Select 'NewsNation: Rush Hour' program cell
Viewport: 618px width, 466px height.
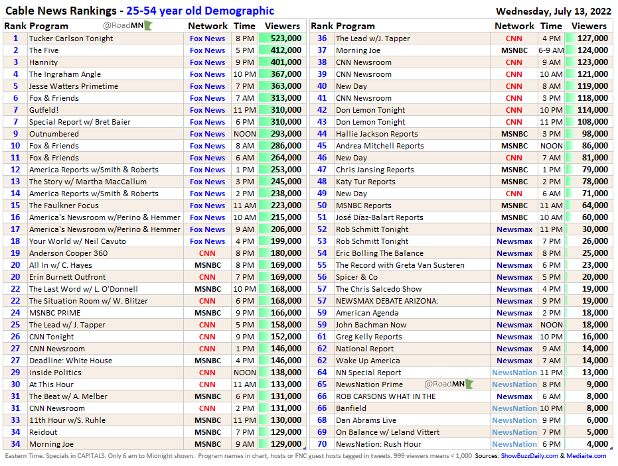tap(412, 444)
